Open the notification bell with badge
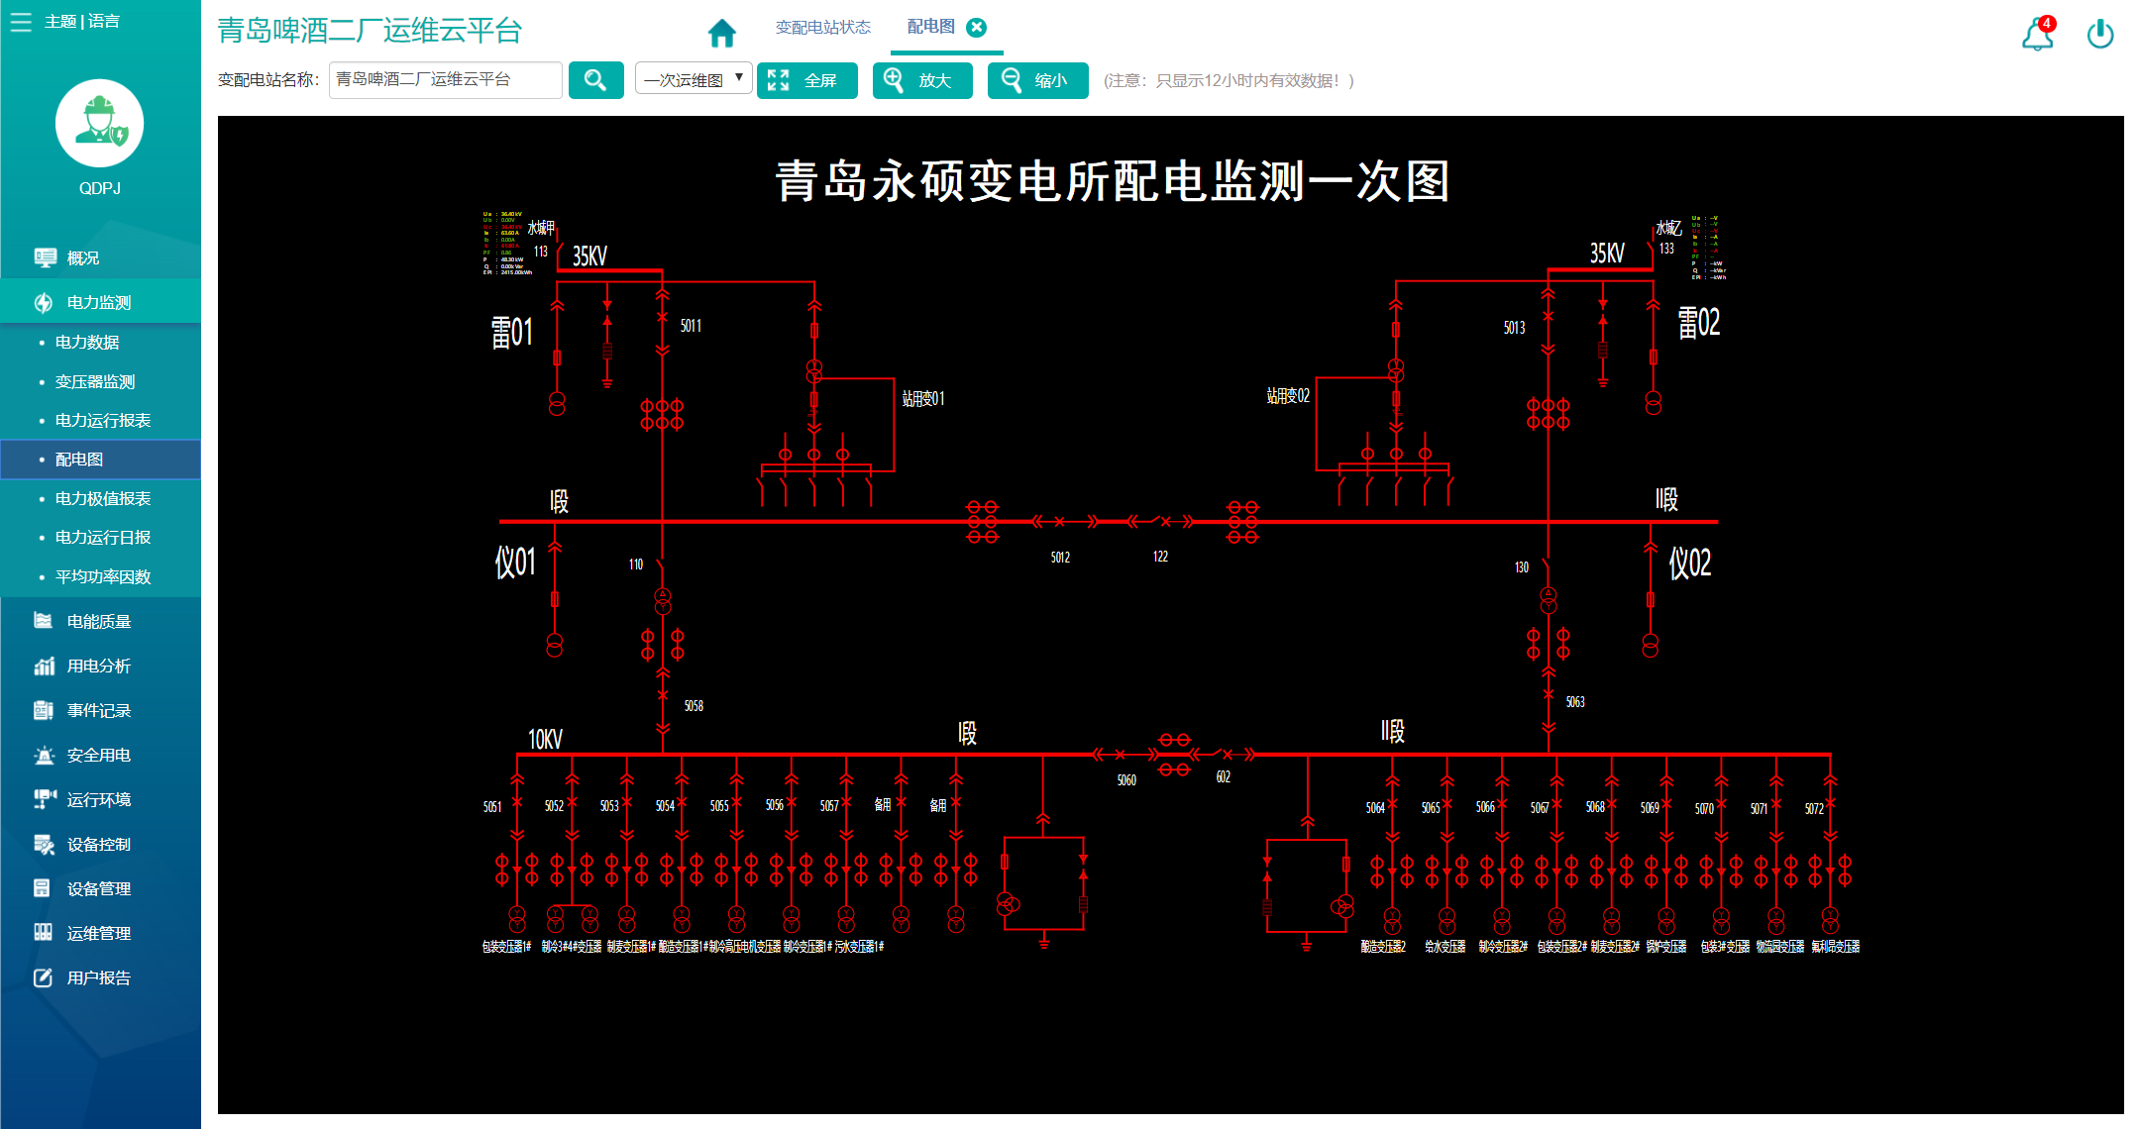The image size is (2140, 1129). point(2037,35)
